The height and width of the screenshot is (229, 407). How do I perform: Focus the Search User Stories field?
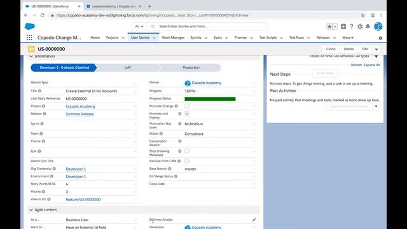click(208, 27)
